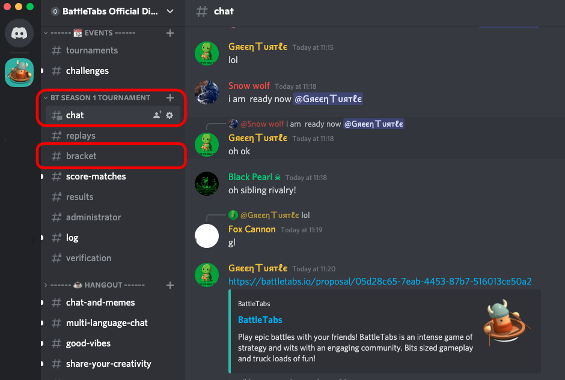Click Black Pearl's ship avatar
Viewport: 565px width, 380px height.
[x=207, y=184]
